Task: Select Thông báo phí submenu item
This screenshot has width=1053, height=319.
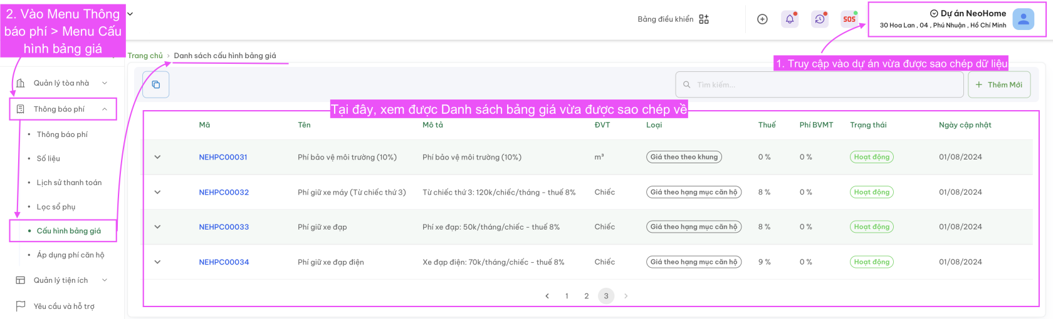Action: [x=62, y=134]
